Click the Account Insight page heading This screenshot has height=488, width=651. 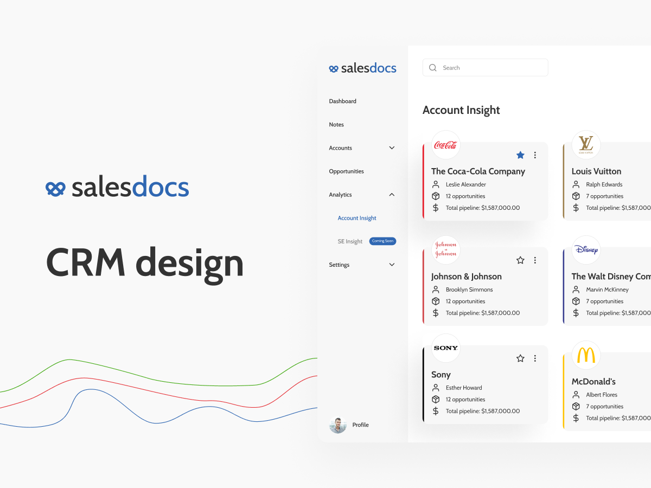coord(461,110)
